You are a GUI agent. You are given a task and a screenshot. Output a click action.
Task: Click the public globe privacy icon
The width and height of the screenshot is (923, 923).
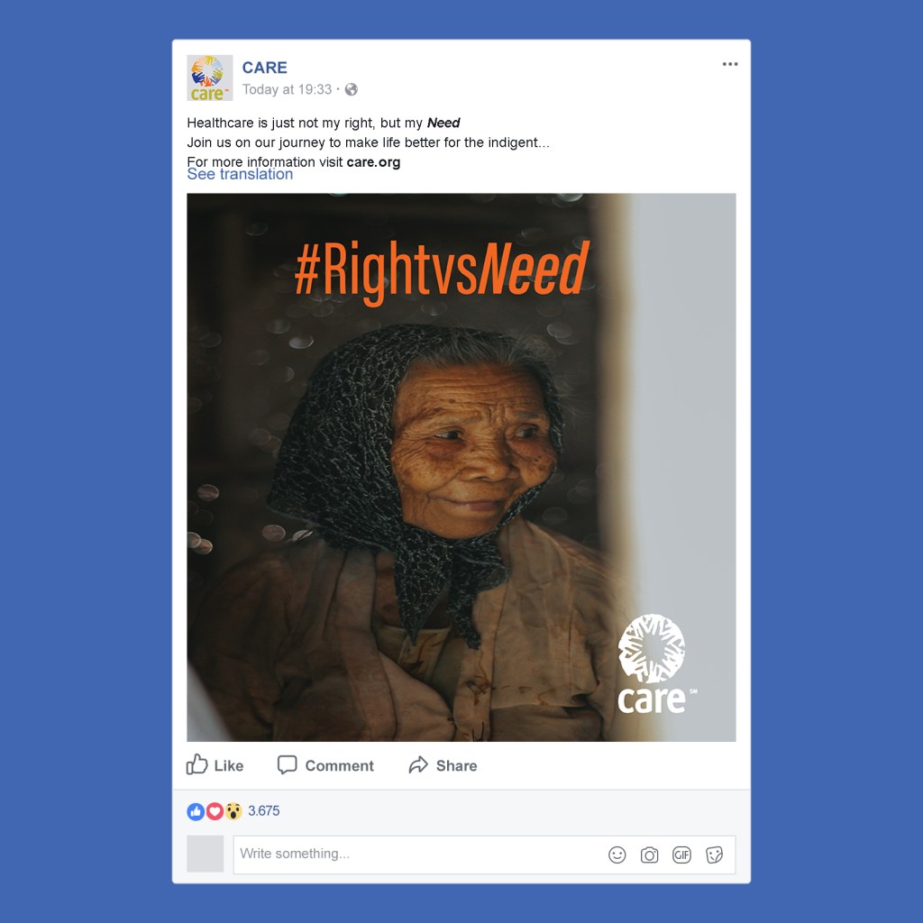[352, 89]
